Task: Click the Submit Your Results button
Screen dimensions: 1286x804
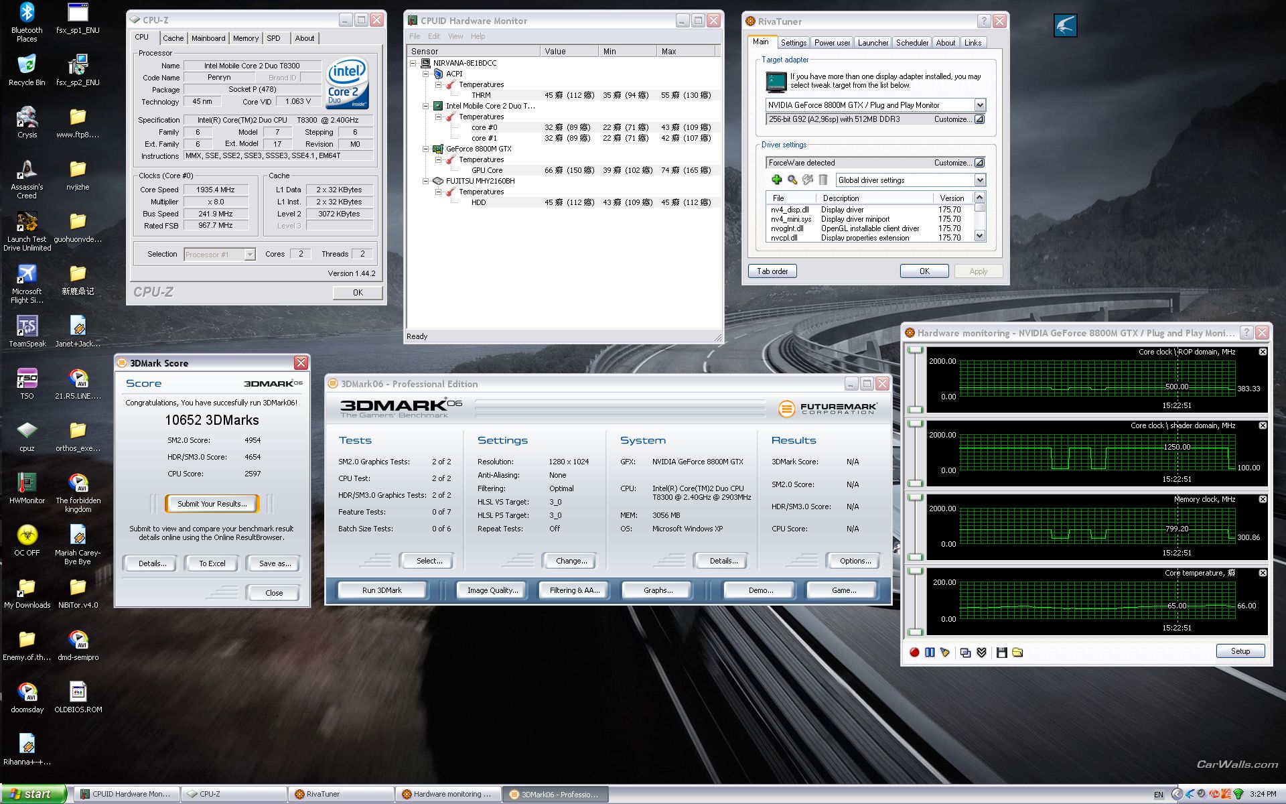Action: (x=212, y=504)
